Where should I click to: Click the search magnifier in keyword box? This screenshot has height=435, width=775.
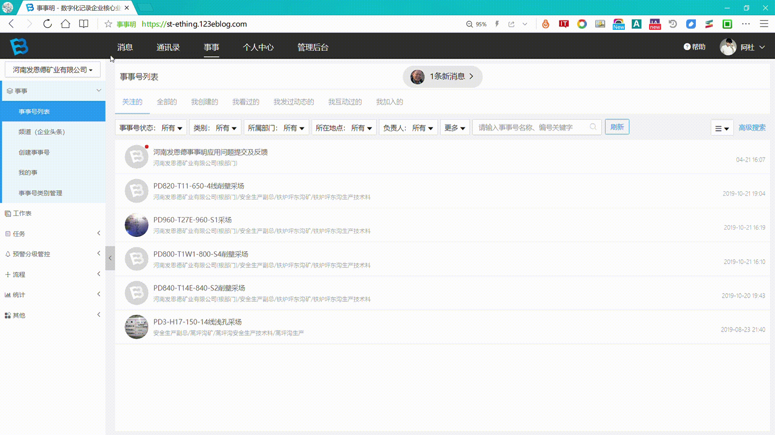point(593,127)
